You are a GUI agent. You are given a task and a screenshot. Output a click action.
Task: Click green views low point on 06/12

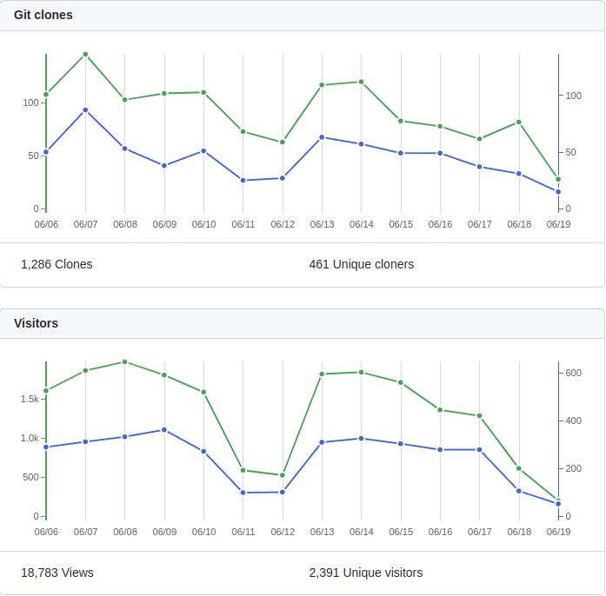coord(283,475)
